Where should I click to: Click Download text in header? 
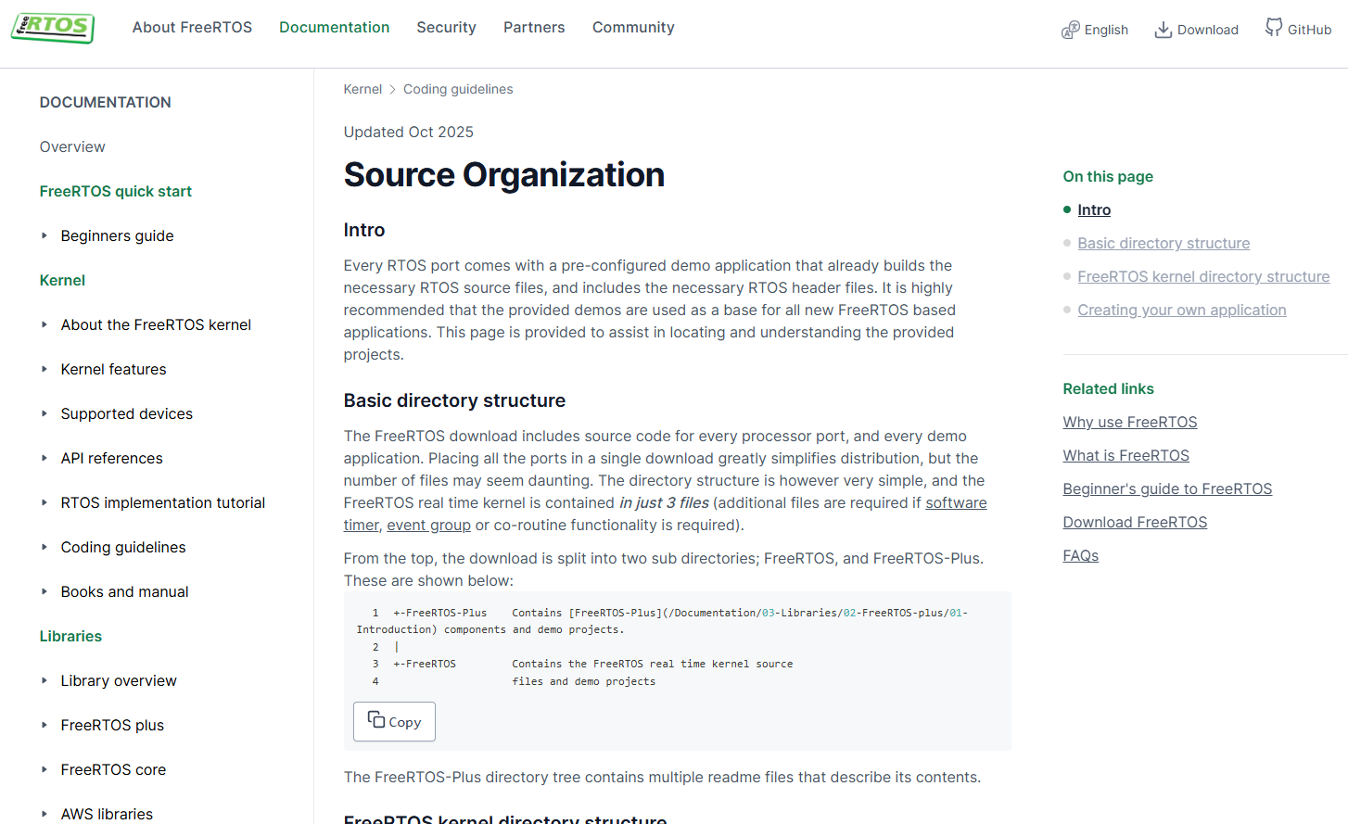pos(1208,30)
